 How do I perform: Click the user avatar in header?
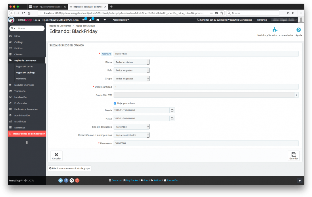[301, 20]
